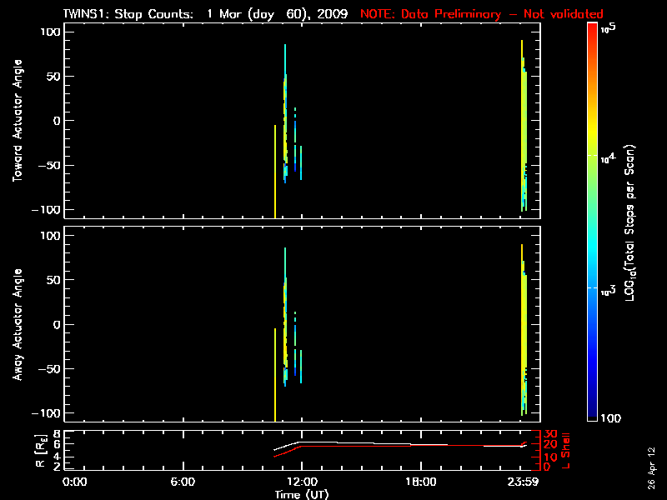Select the 0:00 time tick label

[x=74, y=482]
